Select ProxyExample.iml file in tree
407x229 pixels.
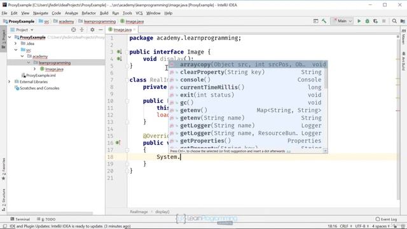click(38, 75)
